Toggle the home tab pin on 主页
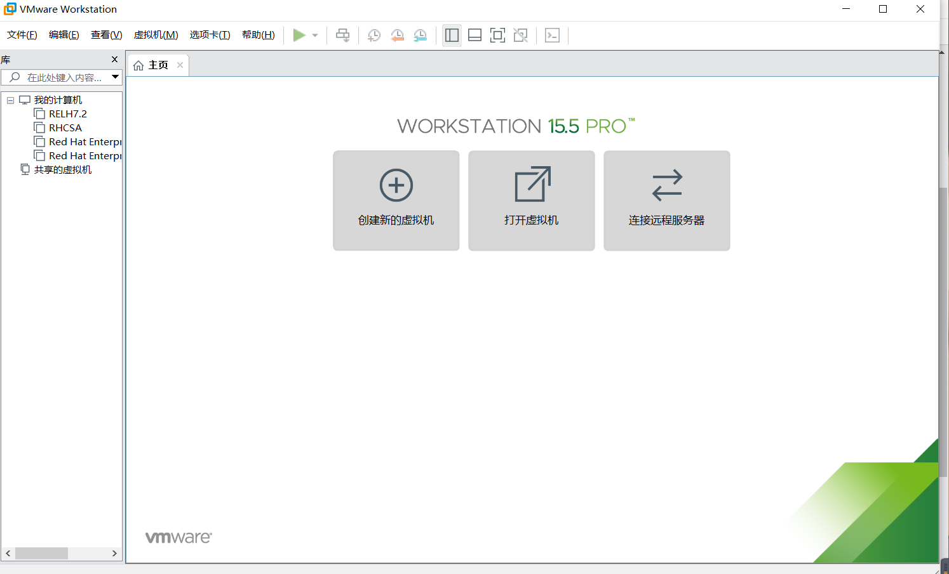The image size is (949, 574). (180, 65)
